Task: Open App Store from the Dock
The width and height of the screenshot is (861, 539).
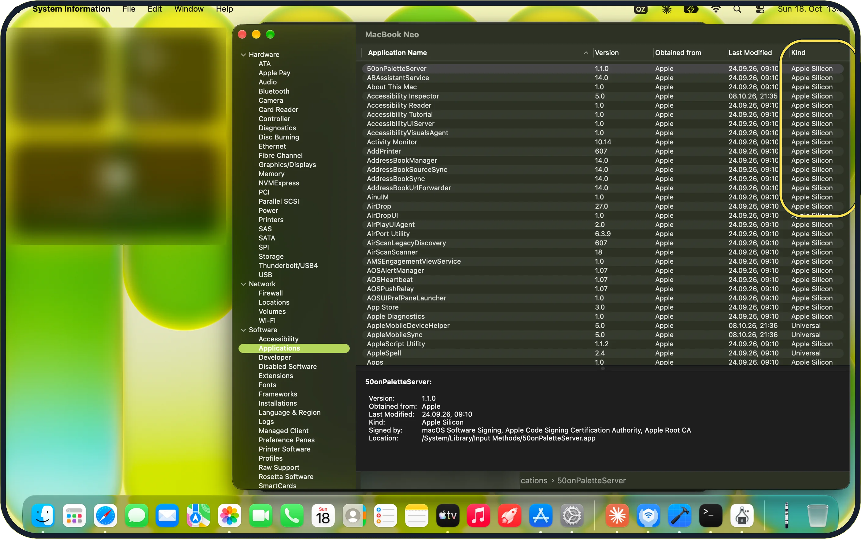Action: 540,515
